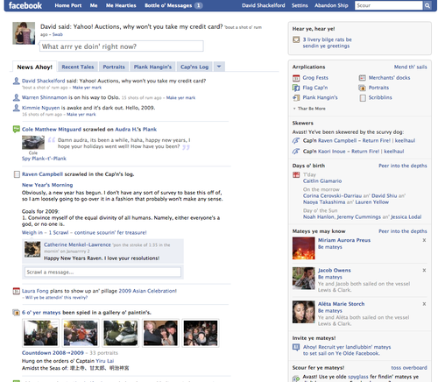The image size is (438, 382).
Task: Click the invite mateys icon
Action: tap(296, 347)
